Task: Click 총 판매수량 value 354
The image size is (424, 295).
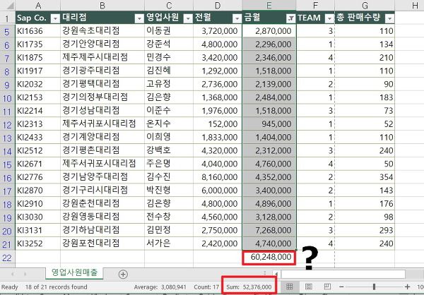Action: pyautogui.click(x=365, y=177)
